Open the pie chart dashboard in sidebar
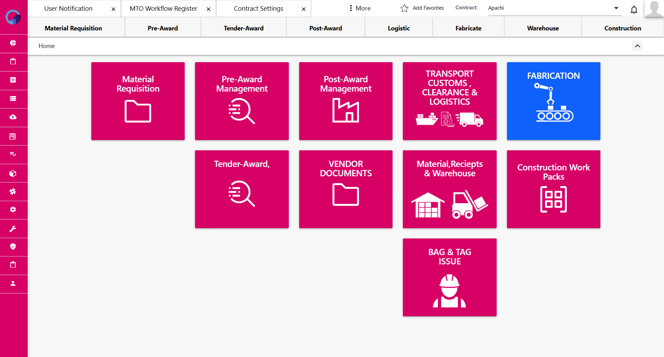The image size is (664, 357). tap(13, 43)
